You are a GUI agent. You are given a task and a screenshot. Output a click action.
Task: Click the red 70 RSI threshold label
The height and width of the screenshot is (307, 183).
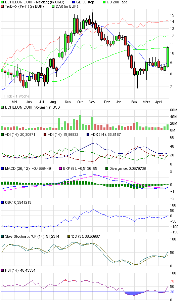pos(172,281)
